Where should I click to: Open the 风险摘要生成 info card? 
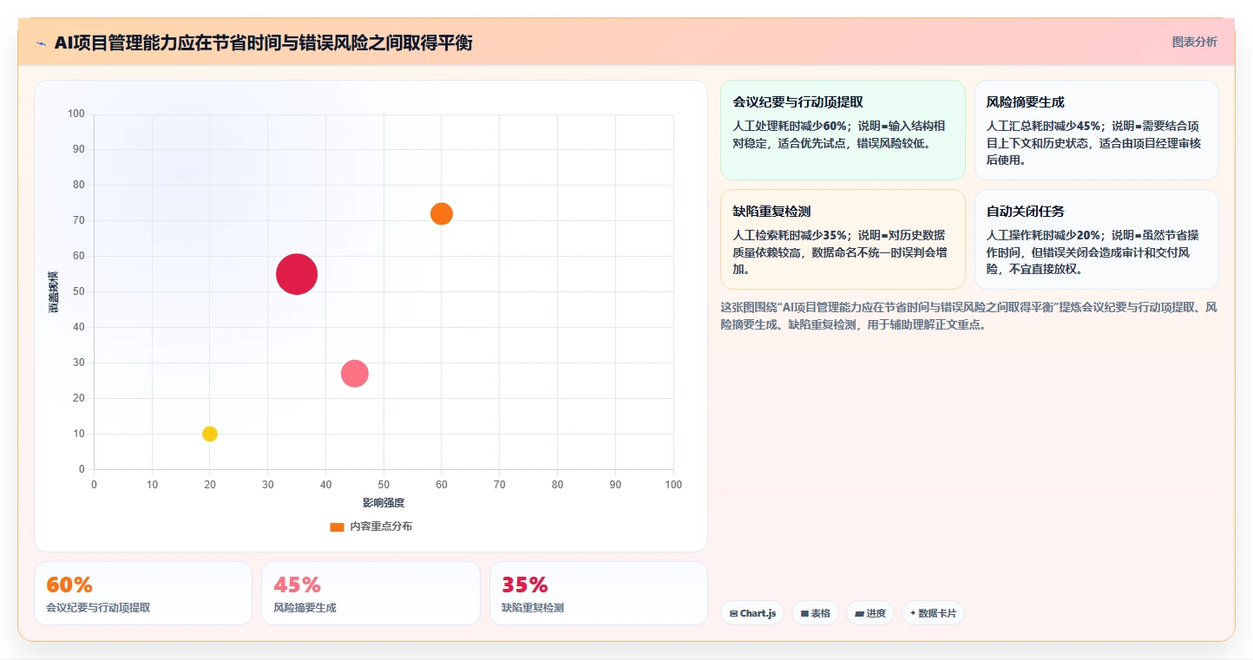(x=1096, y=130)
